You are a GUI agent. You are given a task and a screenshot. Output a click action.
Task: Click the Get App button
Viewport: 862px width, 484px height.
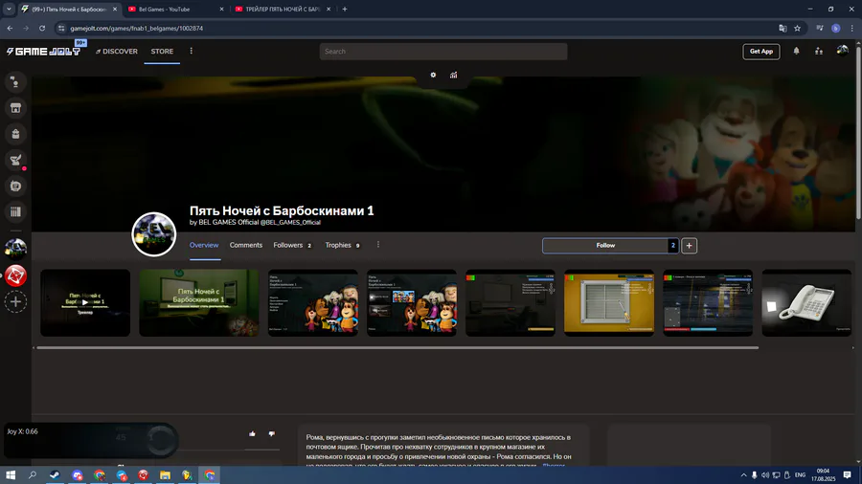(x=761, y=51)
